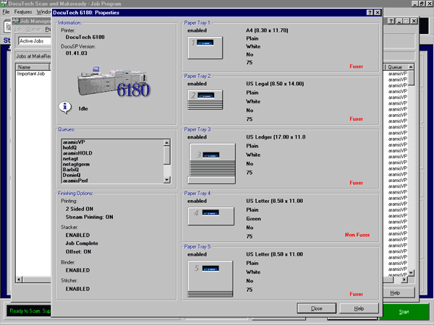This screenshot has height=325, width=434.
Task: Click the Job Complete stacker text
Action: (82, 243)
